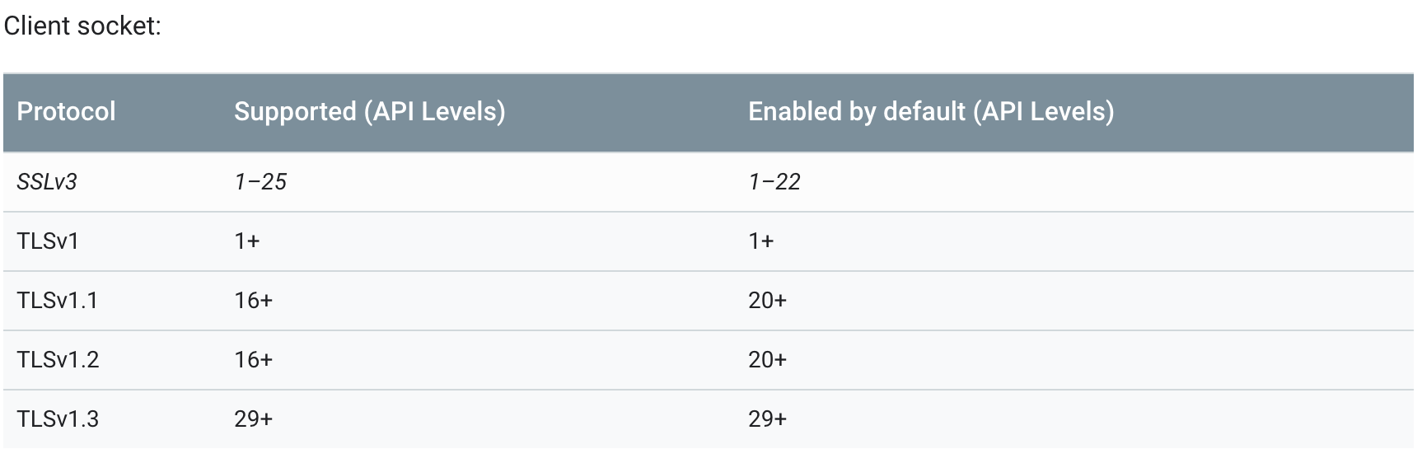
Task: Select the TLSv1.2 protocol cell
Action: point(58,360)
